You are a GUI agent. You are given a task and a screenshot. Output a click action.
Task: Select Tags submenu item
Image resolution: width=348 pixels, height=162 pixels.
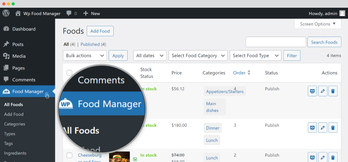pos(9,143)
